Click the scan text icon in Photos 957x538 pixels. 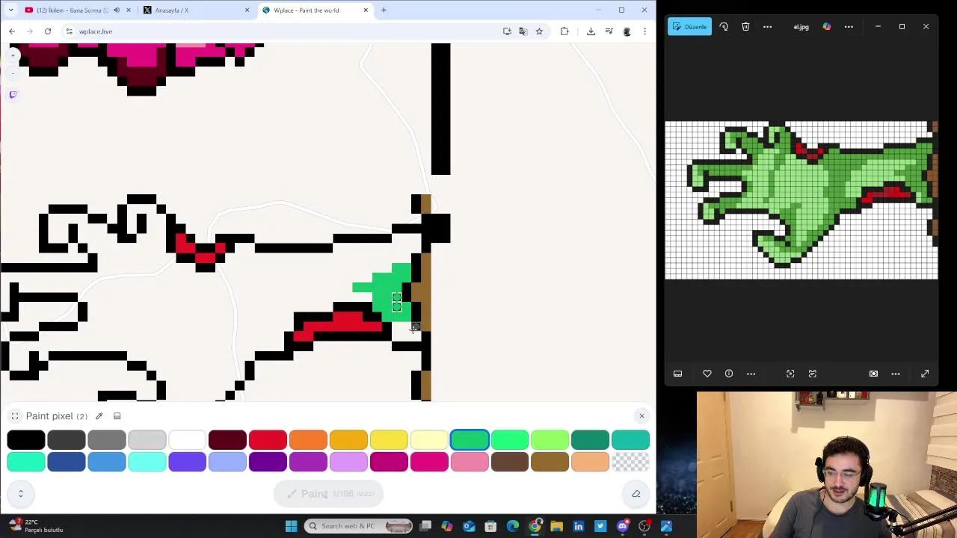[813, 374]
